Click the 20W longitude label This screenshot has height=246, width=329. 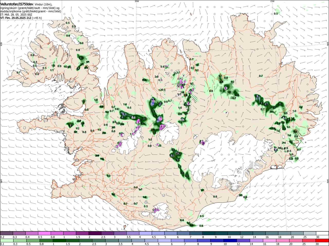point(137,1)
